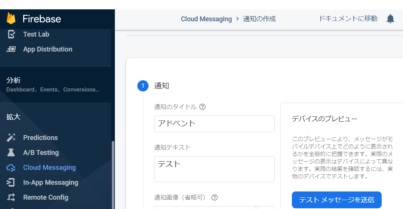Click the Firebase flame logo icon
Screen dimensions: 403x209
(11, 18)
